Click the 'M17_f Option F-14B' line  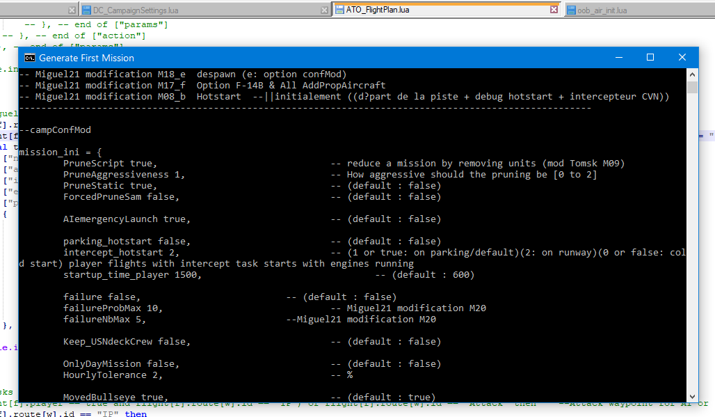coord(202,86)
